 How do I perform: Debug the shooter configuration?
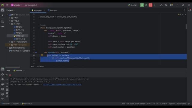146,5
